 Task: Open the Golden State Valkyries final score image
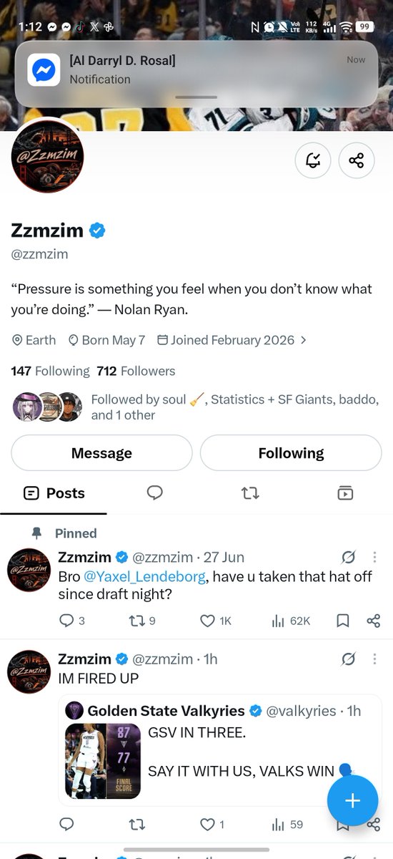click(103, 761)
